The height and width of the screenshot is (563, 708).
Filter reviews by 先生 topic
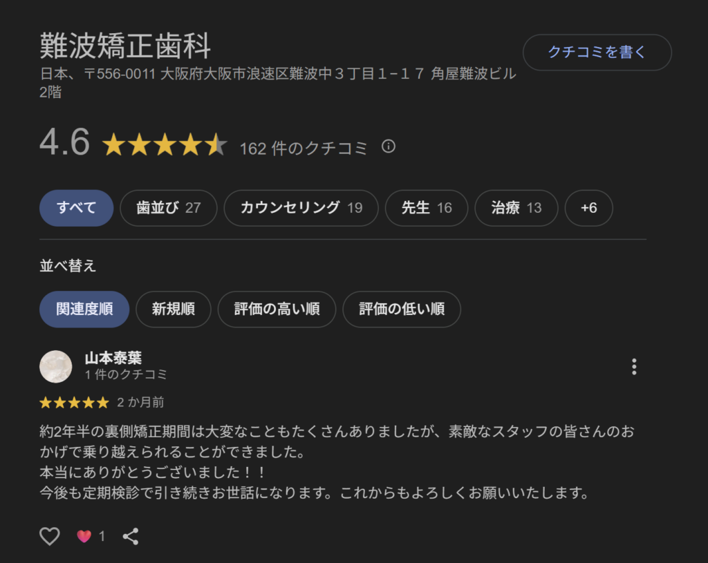pos(426,208)
